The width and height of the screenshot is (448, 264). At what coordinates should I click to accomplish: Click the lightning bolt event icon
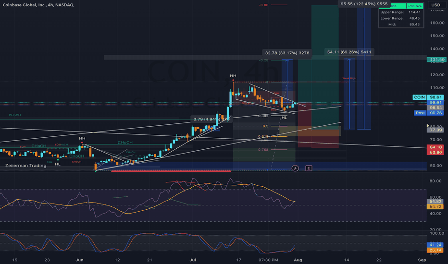point(295,168)
